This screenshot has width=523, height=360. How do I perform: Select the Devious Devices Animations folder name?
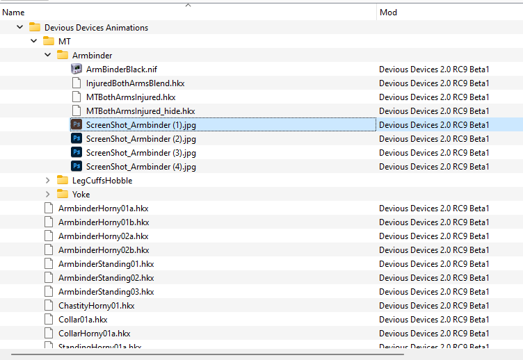tap(97, 28)
